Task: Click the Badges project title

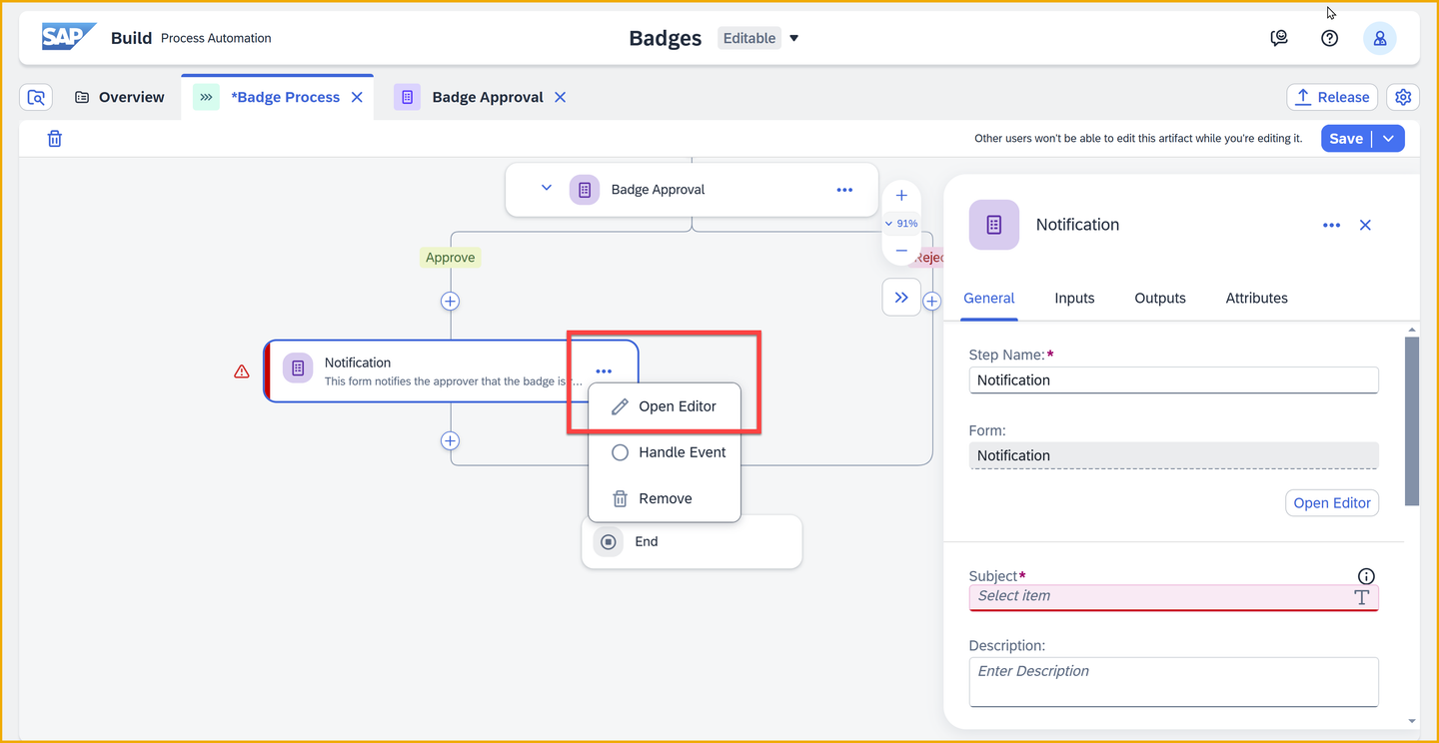Action: pos(665,38)
